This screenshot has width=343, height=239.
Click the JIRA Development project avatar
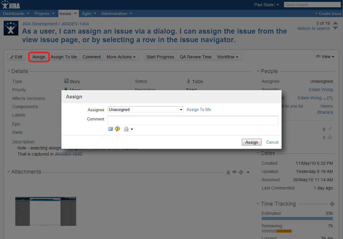click(x=11, y=28)
